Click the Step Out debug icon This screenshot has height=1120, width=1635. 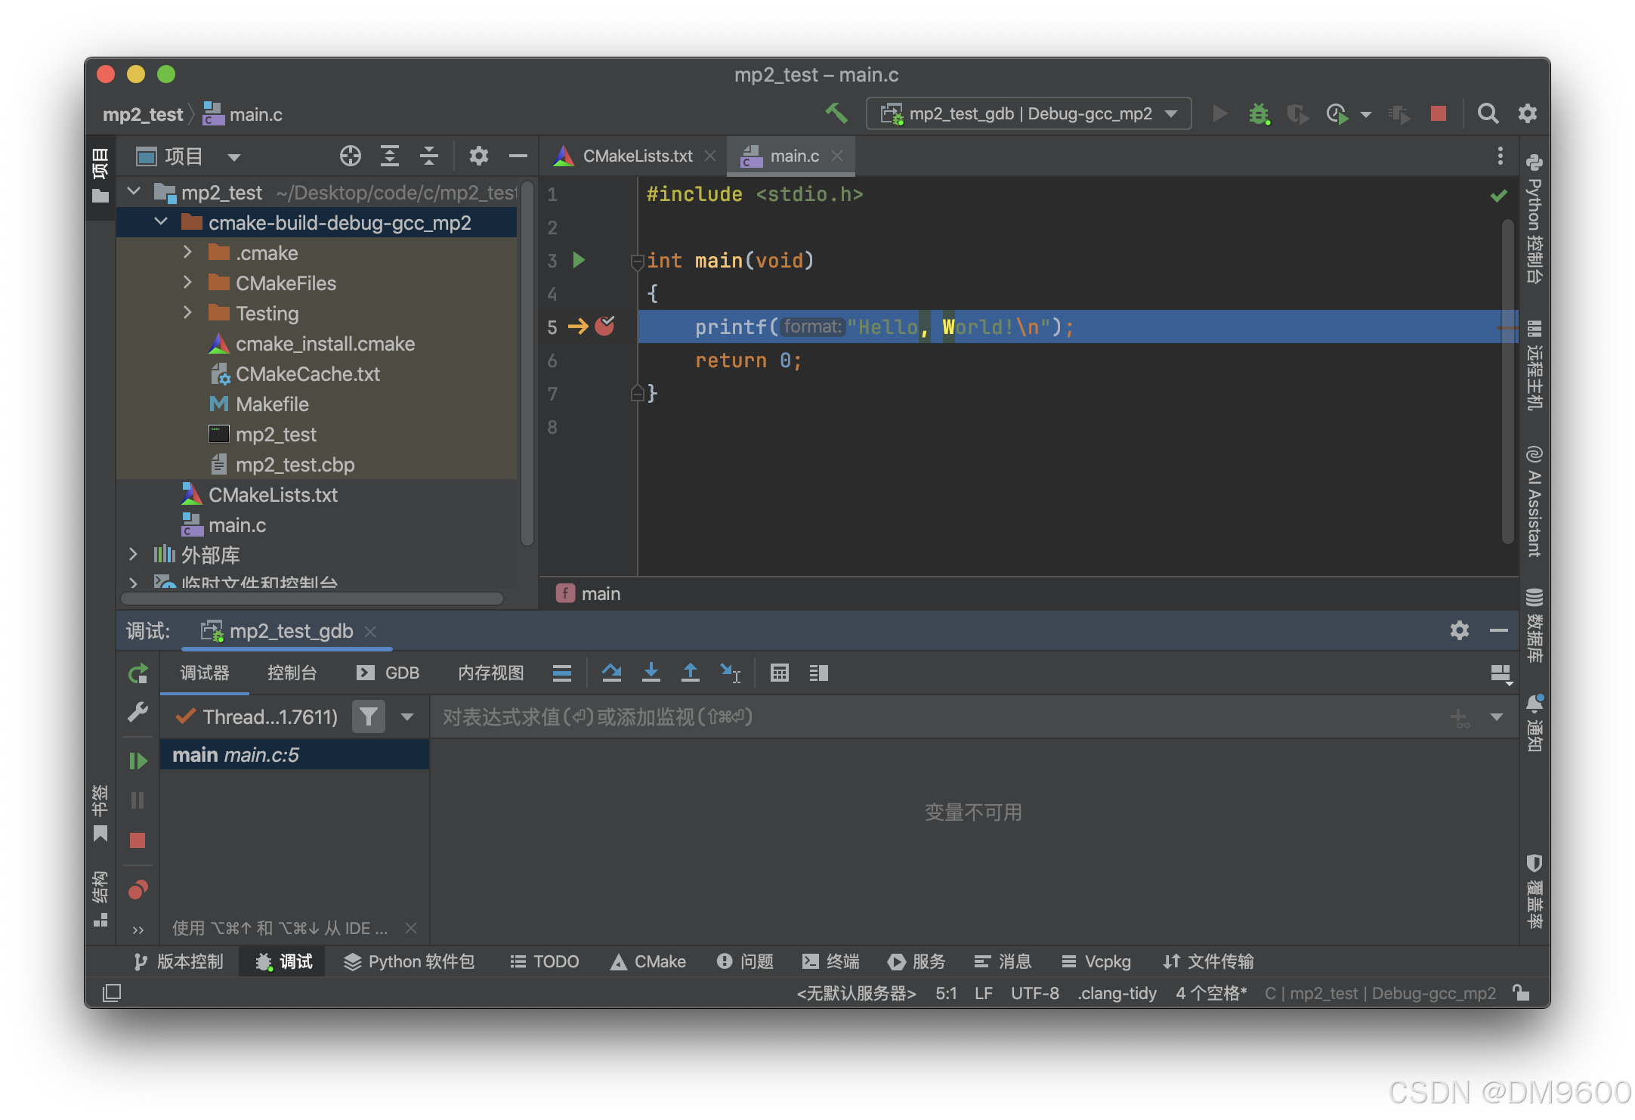point(690,672)
